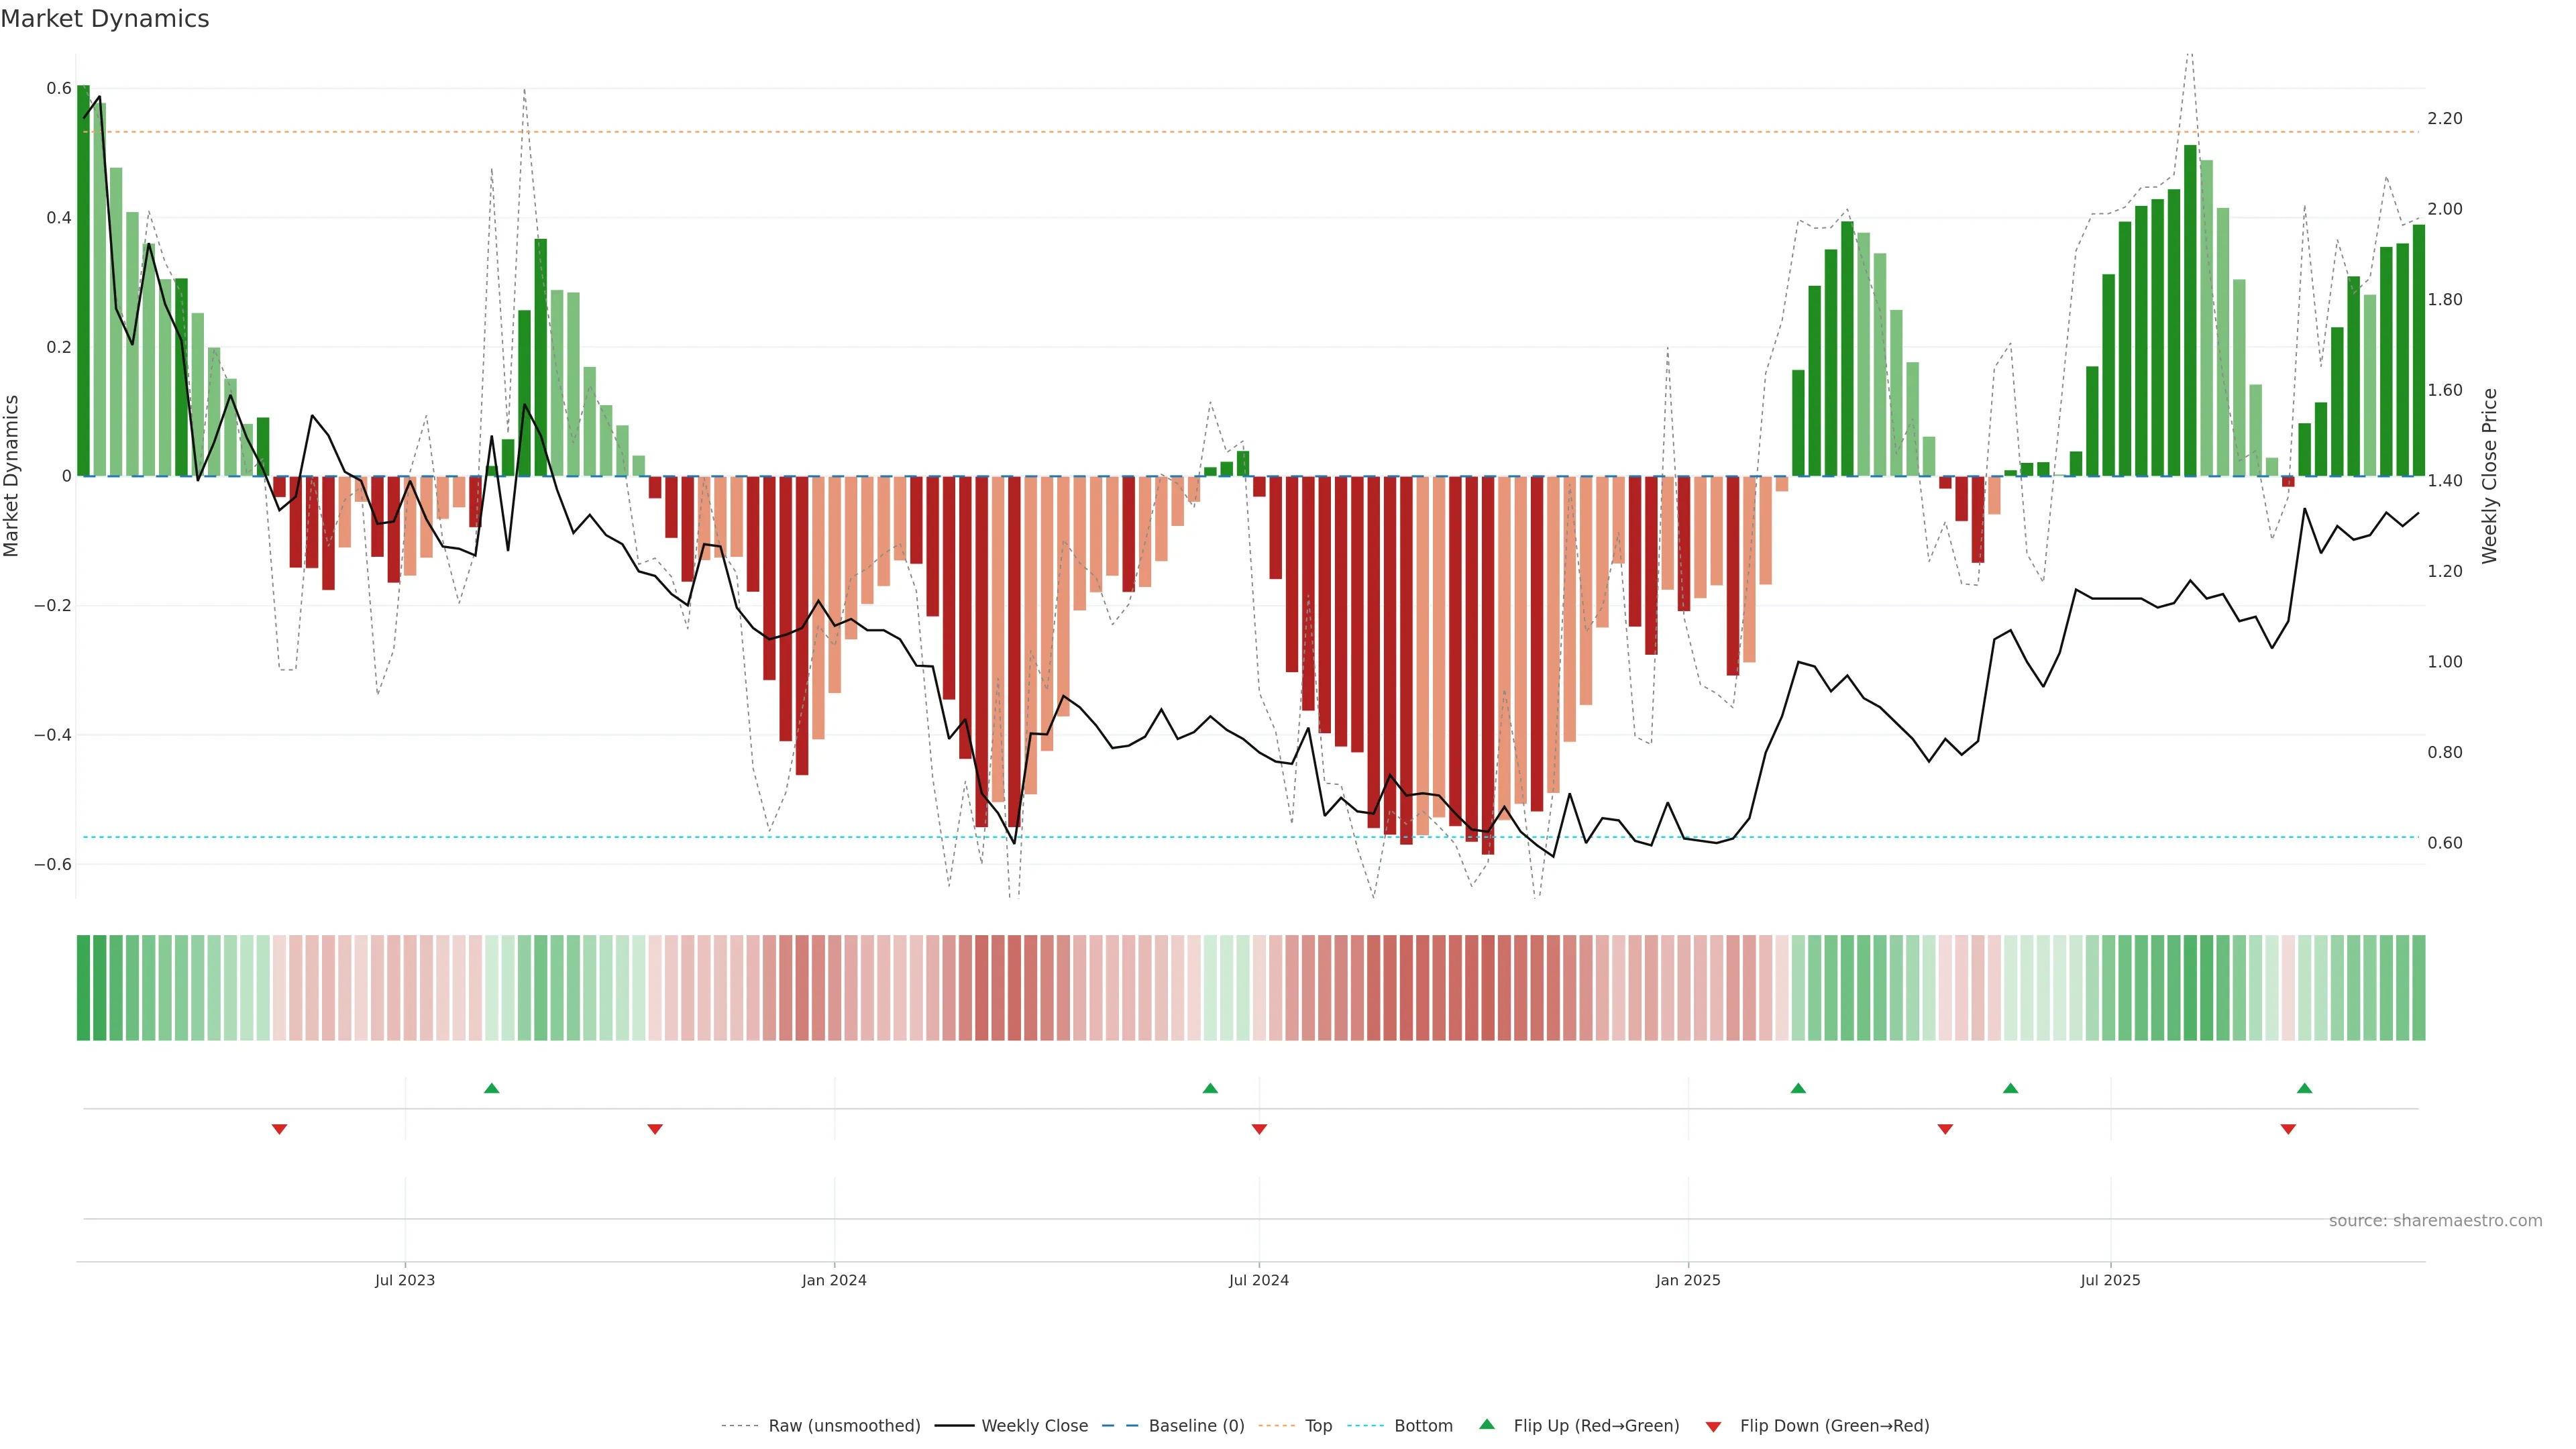2576x1449 pixels.
Task: Toggle the Top legend entry
Action: click(1318, 1426)
